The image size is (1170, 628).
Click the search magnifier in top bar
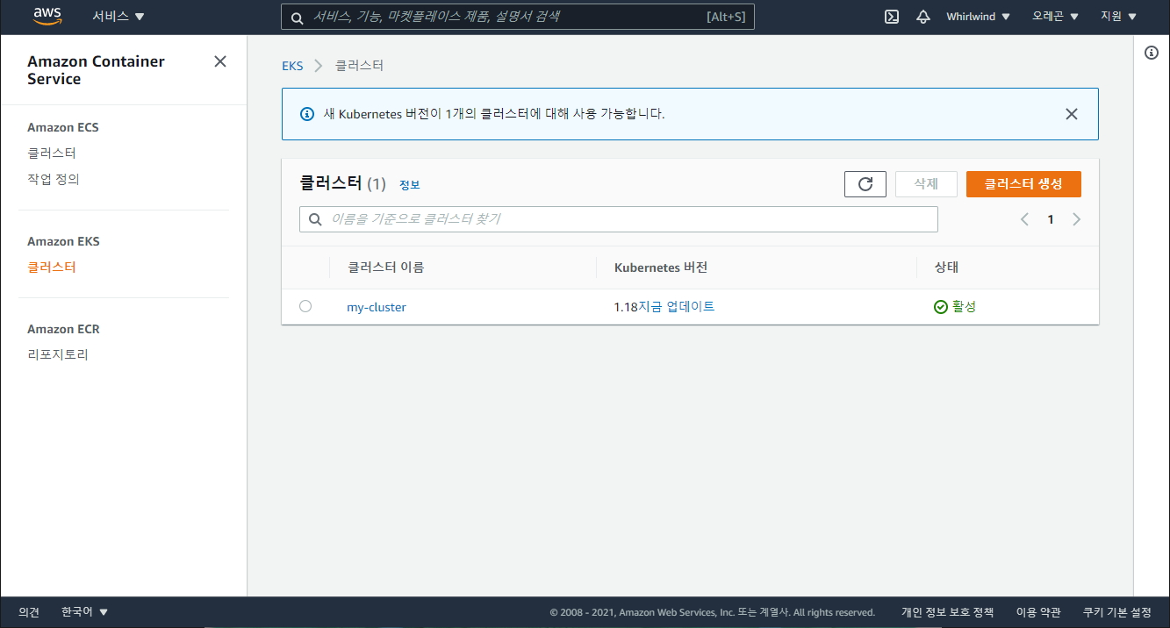298,17
